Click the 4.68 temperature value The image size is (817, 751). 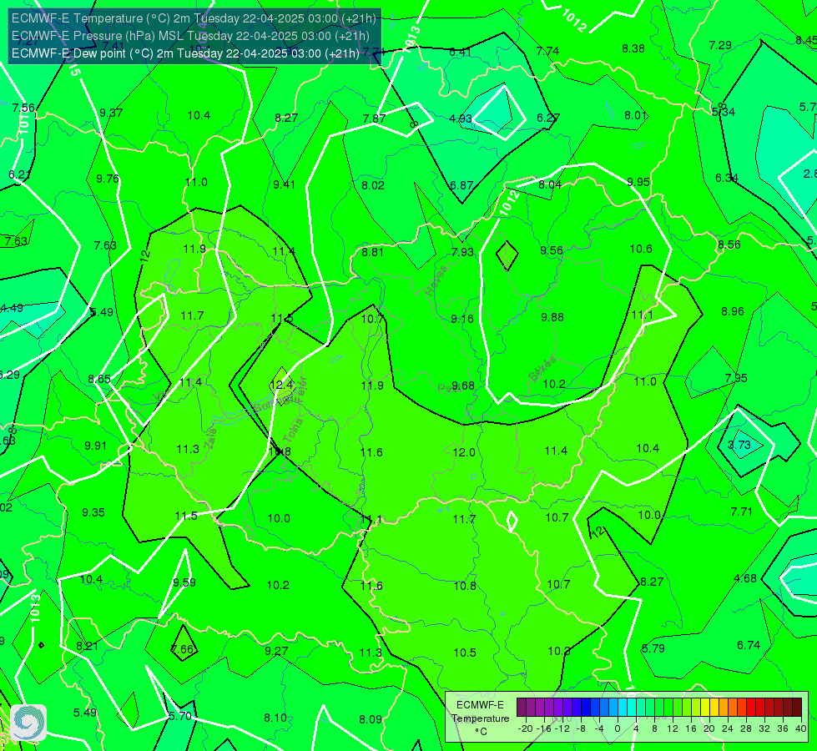745,578
